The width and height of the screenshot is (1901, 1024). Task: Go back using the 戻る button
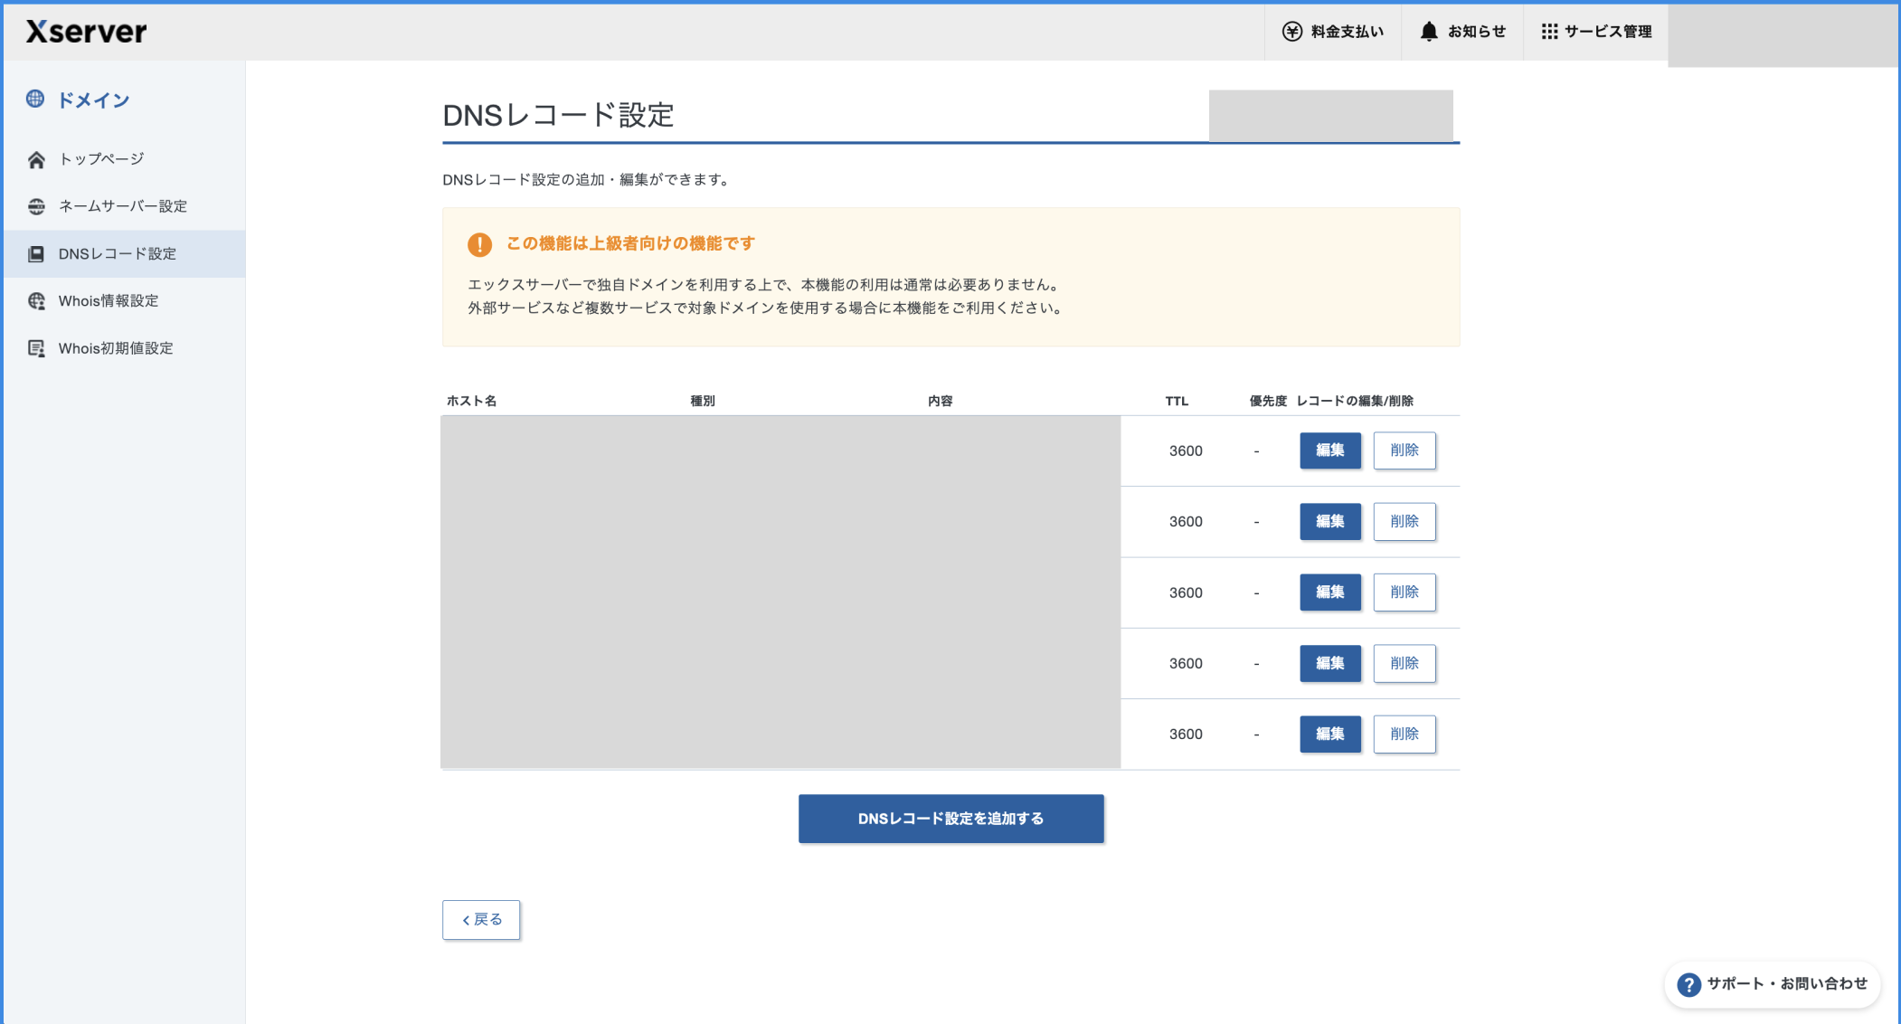coord(480,919)
